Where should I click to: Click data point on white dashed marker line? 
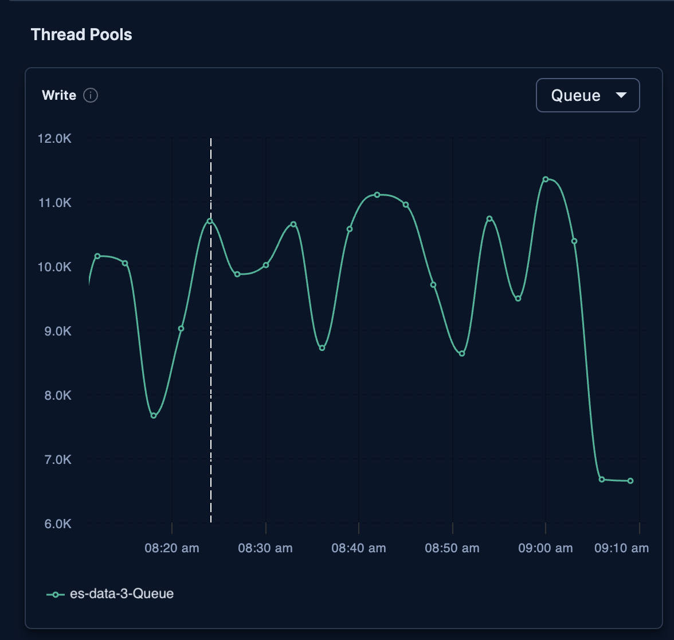click(210, 221)
